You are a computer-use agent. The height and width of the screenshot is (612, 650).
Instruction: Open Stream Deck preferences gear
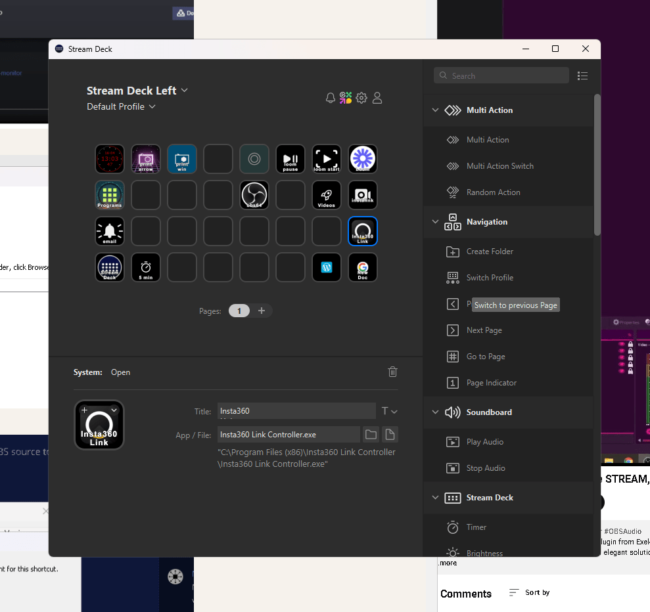pyautogui.click(x=361, y=98)
